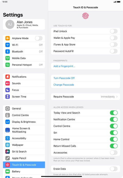
Task: Toggle the Airplane Mode switch
Action: coord(39,38)
